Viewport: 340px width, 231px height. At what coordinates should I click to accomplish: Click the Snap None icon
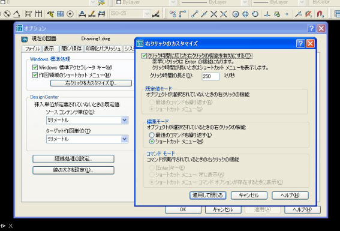[308, 14]
